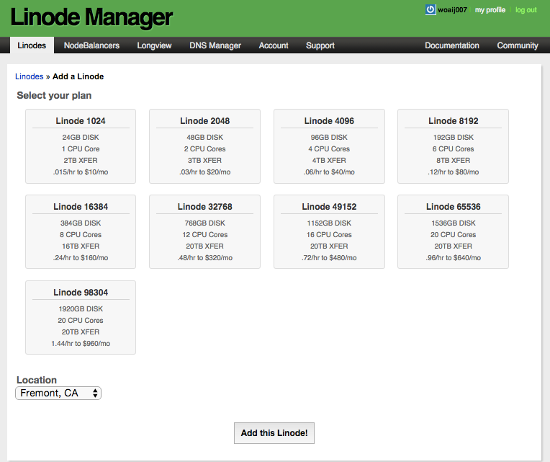
Task: Click the .24/hr to $160/mo price
Action: 81,258
